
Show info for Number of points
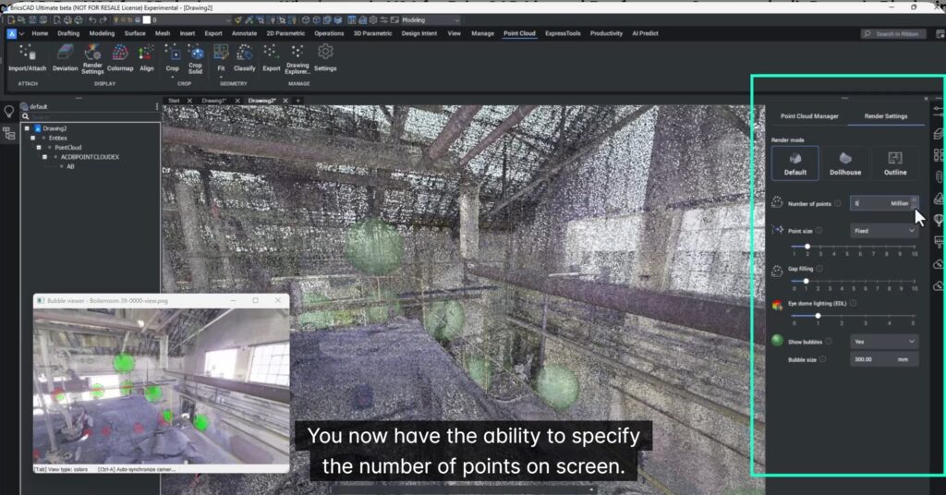(837, 204)
